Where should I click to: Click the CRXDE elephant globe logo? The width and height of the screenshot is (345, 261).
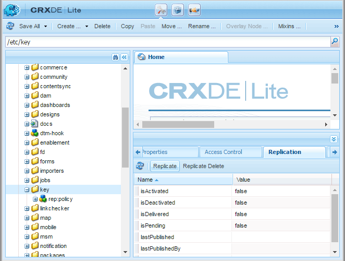click(13, 10)
